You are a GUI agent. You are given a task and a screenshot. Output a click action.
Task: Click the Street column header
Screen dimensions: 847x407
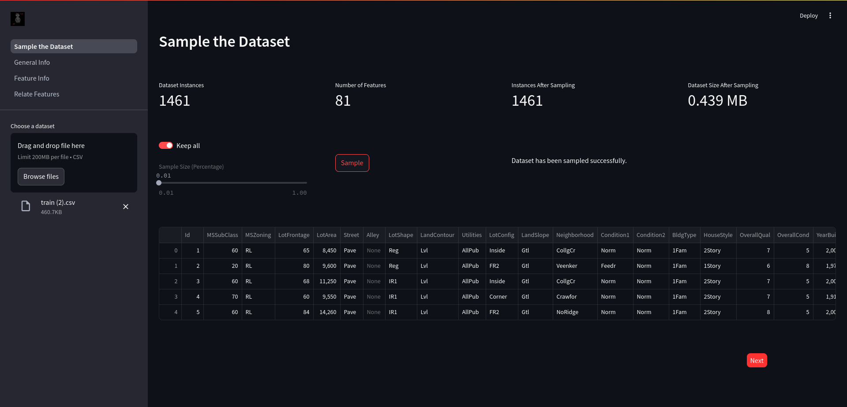point(352,235)
